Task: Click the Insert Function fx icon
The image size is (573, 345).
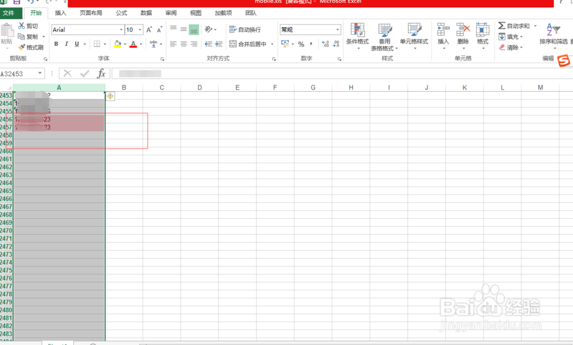Action: tap(101, 73)
